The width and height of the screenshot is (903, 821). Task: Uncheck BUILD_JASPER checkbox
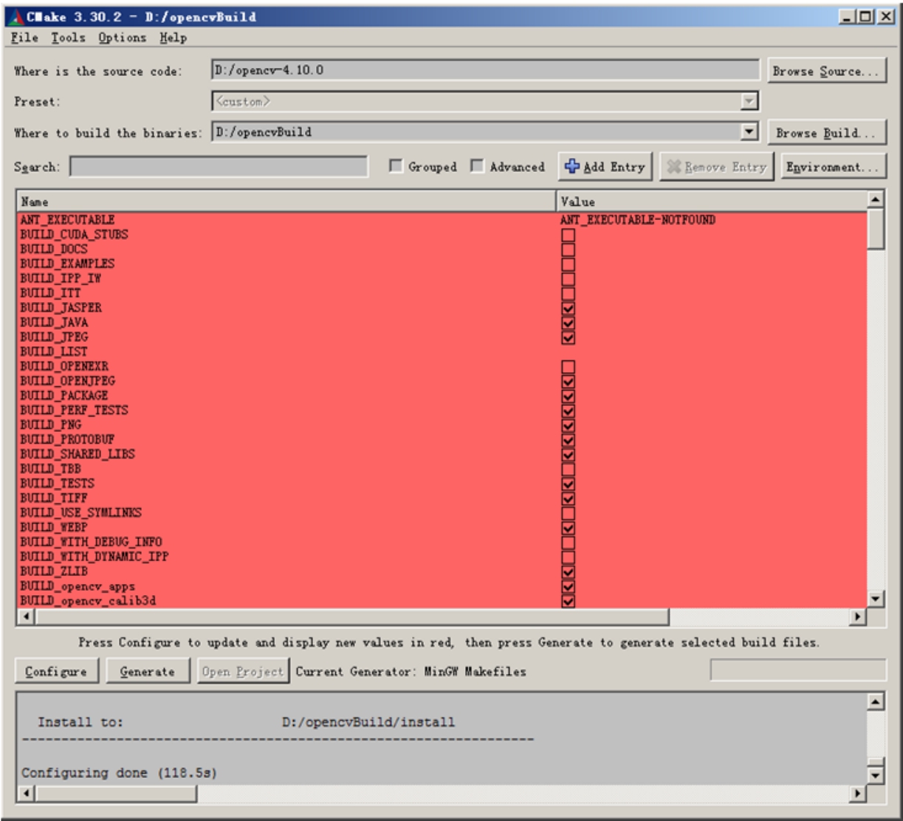tap(568, 308)
